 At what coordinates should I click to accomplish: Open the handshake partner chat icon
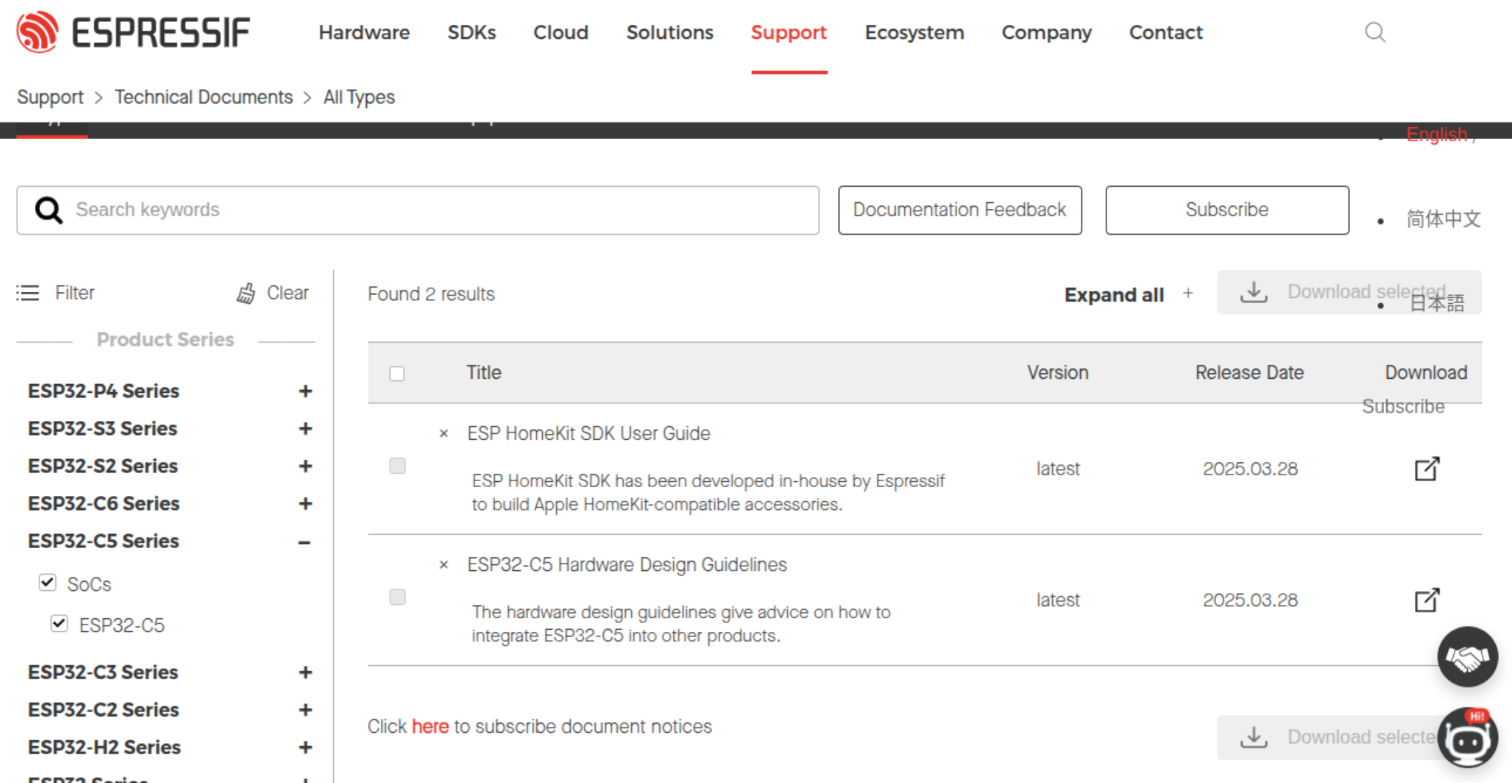coord(1467,657)
